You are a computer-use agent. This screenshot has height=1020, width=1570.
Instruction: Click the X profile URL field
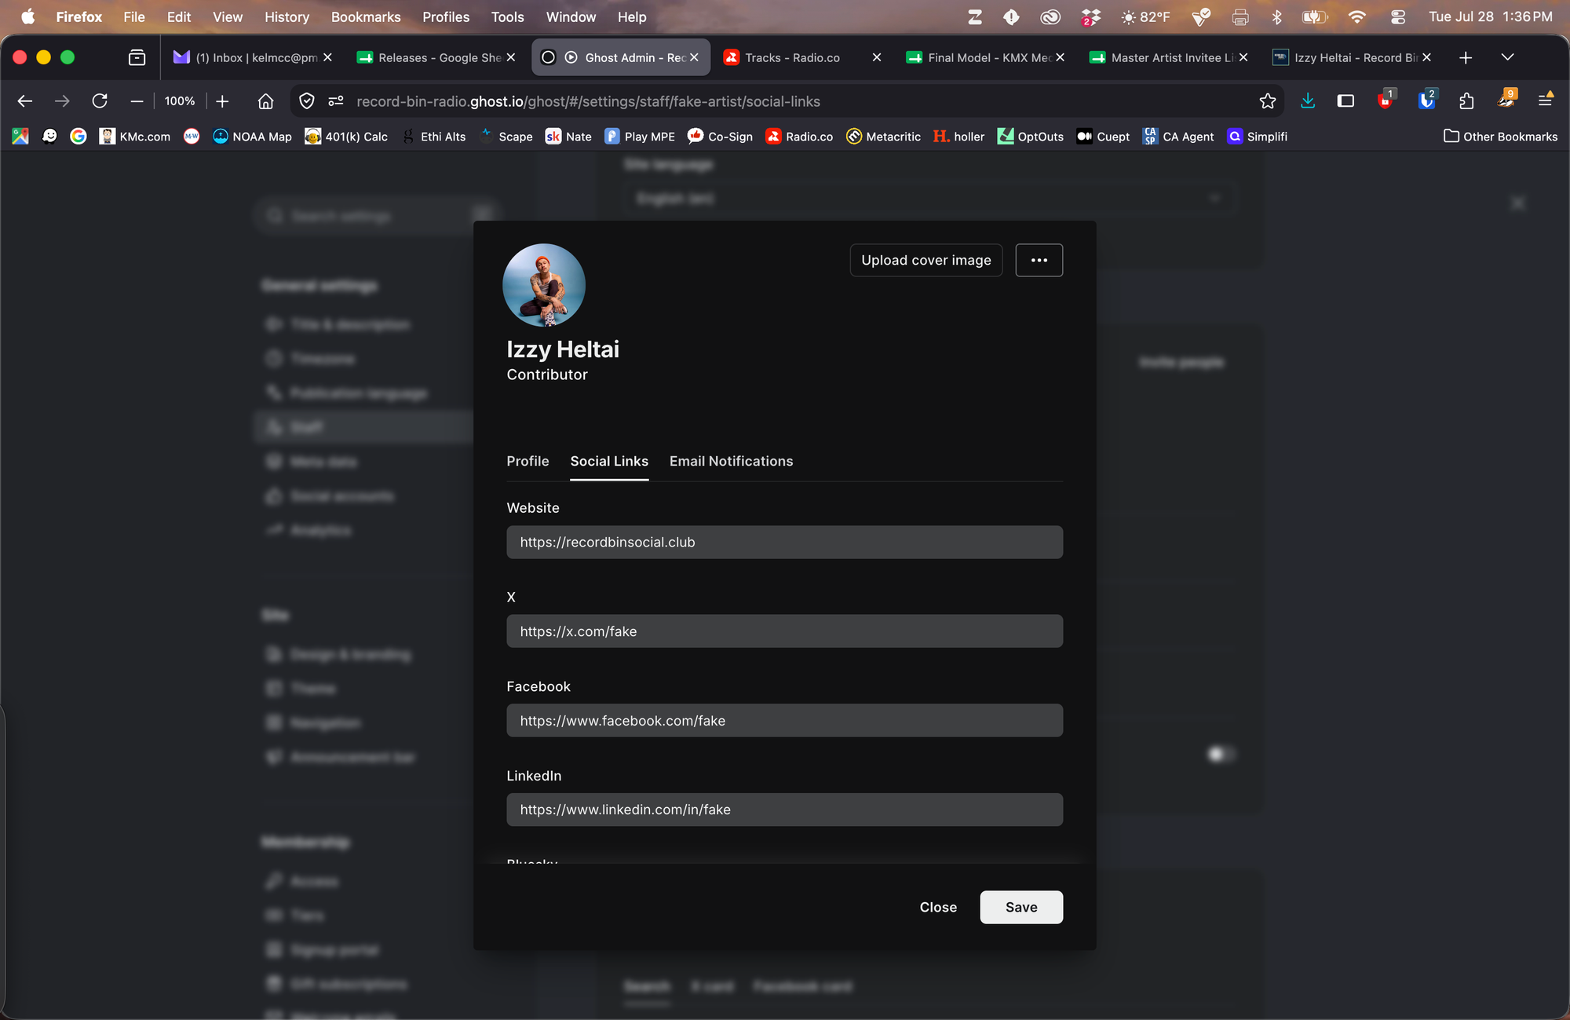pos(784,631)
